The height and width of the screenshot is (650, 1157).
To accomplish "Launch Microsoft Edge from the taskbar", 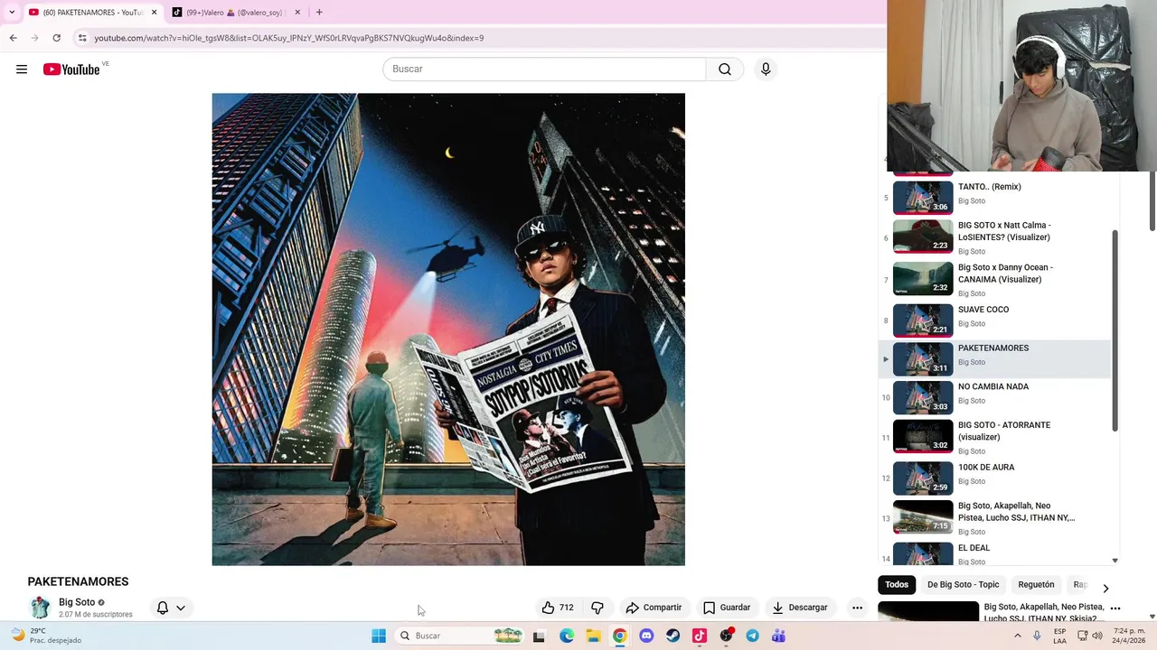I will click(567, 636).
